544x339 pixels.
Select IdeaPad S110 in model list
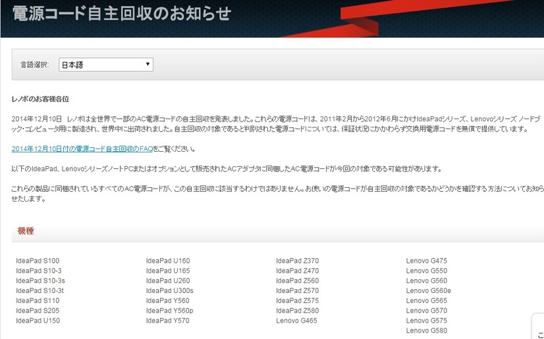38,301
